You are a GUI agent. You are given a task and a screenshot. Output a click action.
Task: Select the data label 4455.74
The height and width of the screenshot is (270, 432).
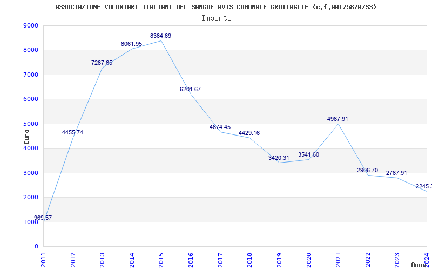(x=72, y=132)
